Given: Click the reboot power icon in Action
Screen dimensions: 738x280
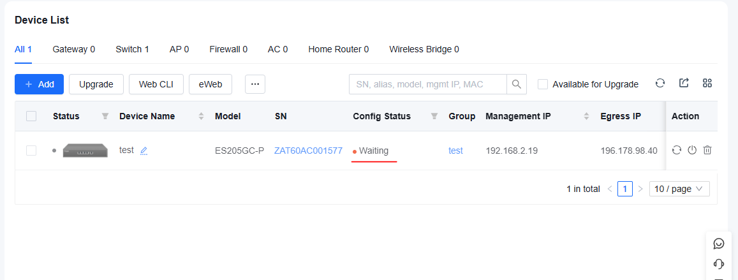Looking at the screenshot, I should pyautogui.click(x=692, y=150).
